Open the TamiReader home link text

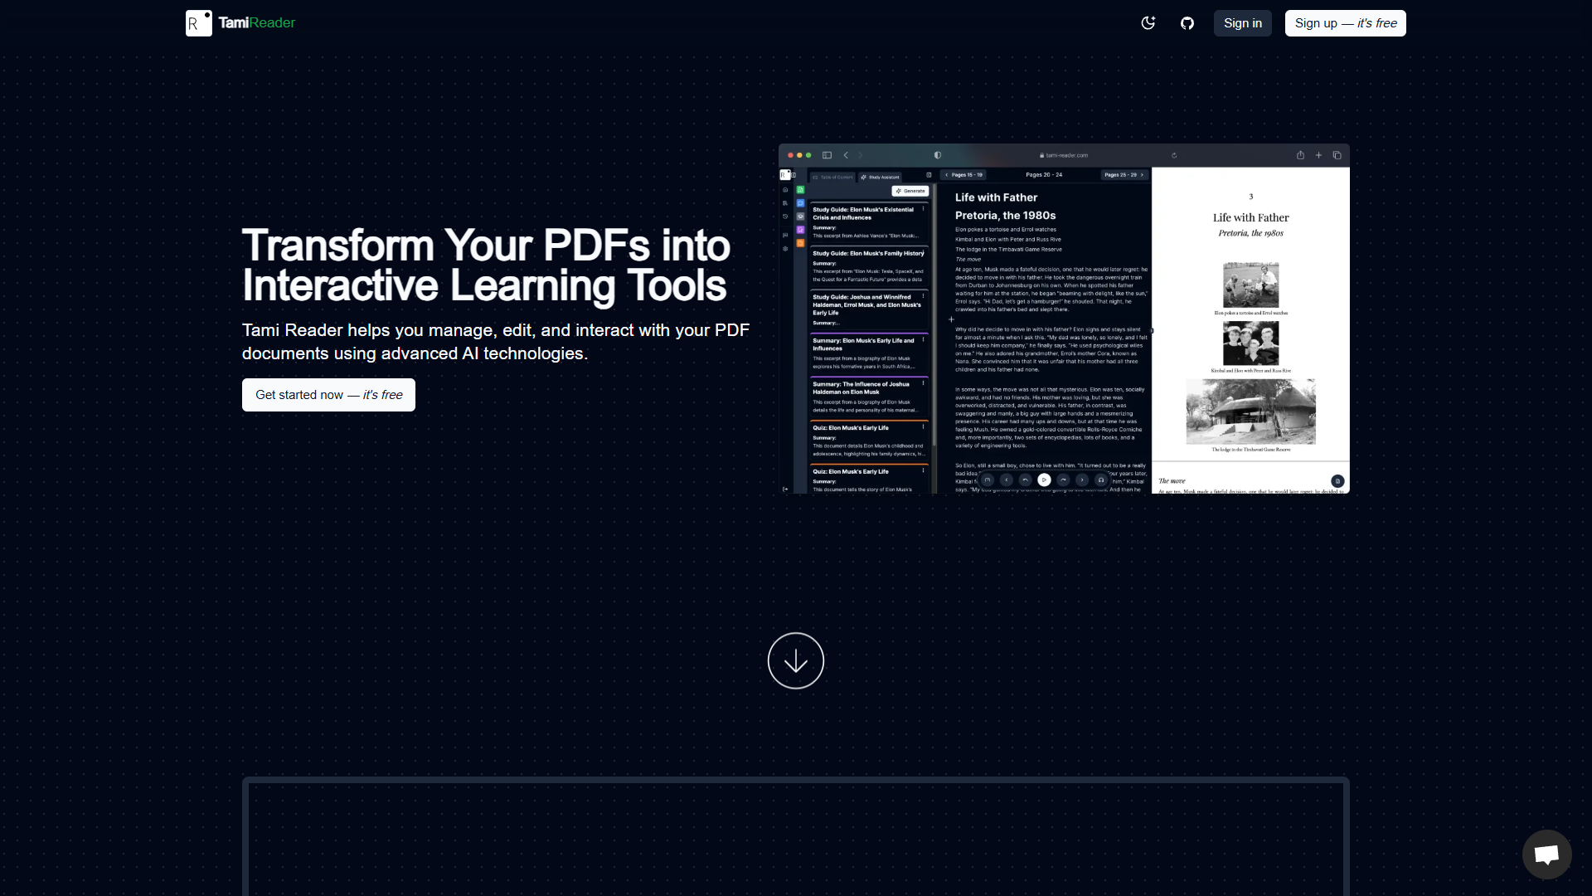click(x=257, y=23)
